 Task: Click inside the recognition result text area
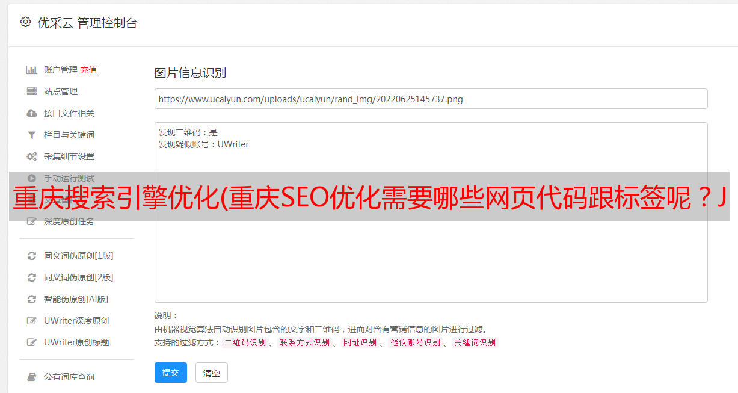click(431, 212)
